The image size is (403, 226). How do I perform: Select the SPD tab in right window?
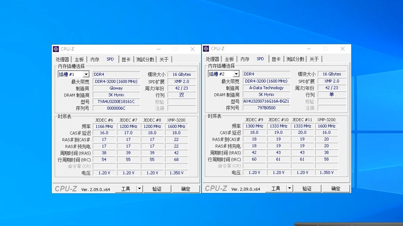coord(260,59)
